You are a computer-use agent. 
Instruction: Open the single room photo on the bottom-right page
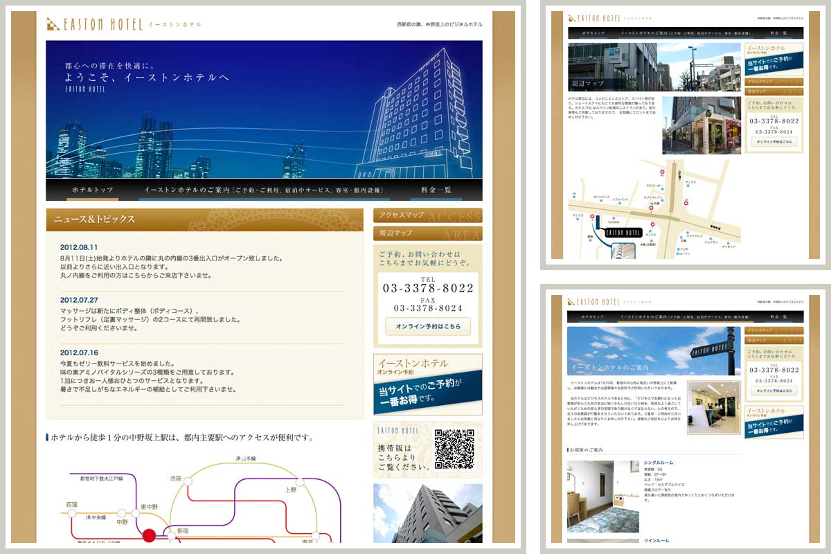(602, 497)
